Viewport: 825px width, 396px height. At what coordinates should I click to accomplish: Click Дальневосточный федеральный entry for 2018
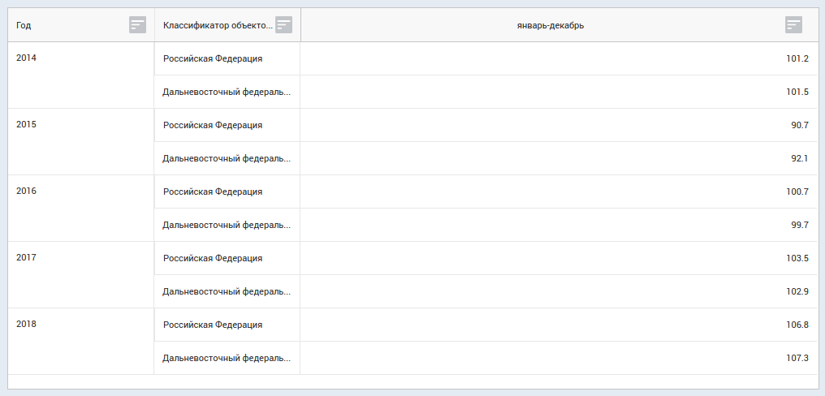226,358
